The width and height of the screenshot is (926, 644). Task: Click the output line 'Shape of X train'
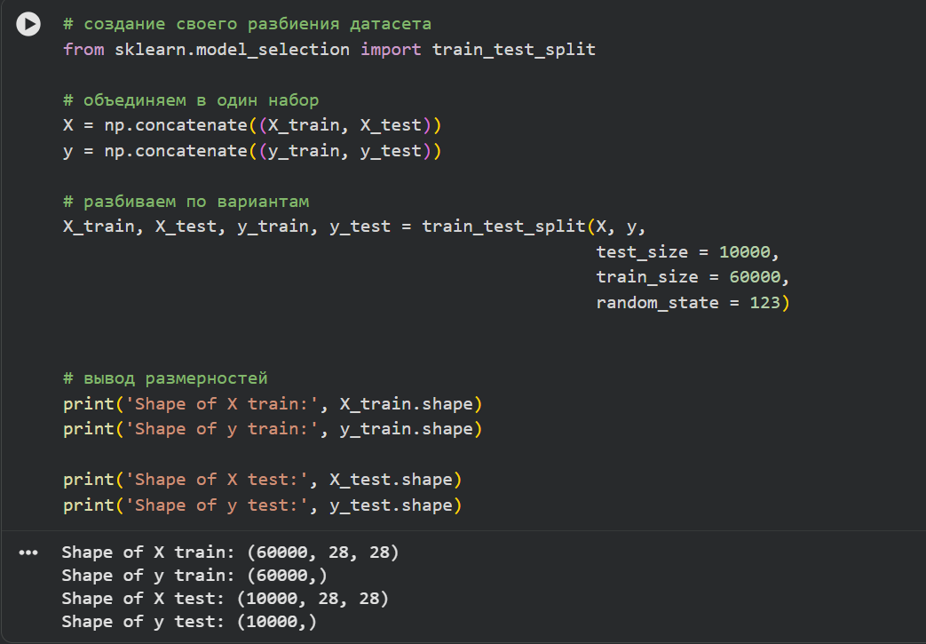230,553
